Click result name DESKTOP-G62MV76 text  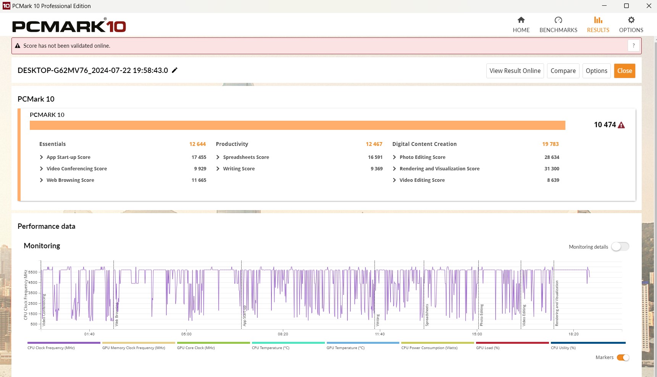coord(93,70)
